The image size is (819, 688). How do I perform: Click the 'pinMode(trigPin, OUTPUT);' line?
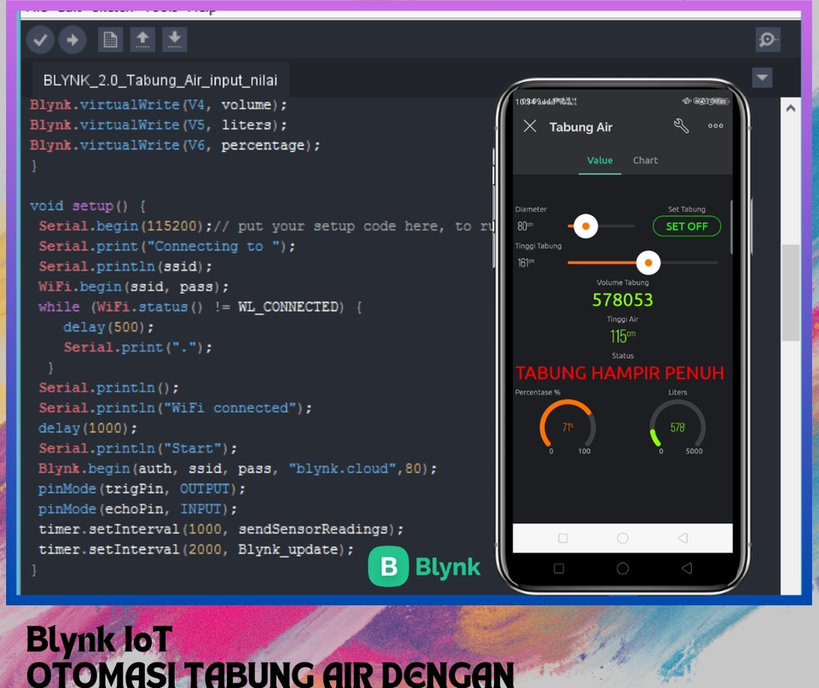(142, 489)
